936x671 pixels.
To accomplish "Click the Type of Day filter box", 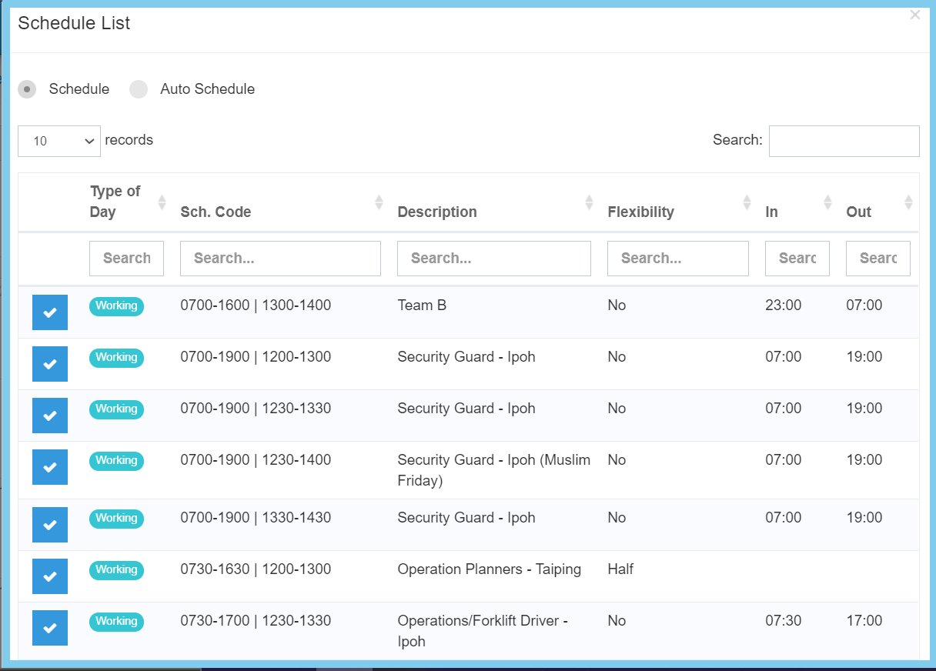I will 126,259.
